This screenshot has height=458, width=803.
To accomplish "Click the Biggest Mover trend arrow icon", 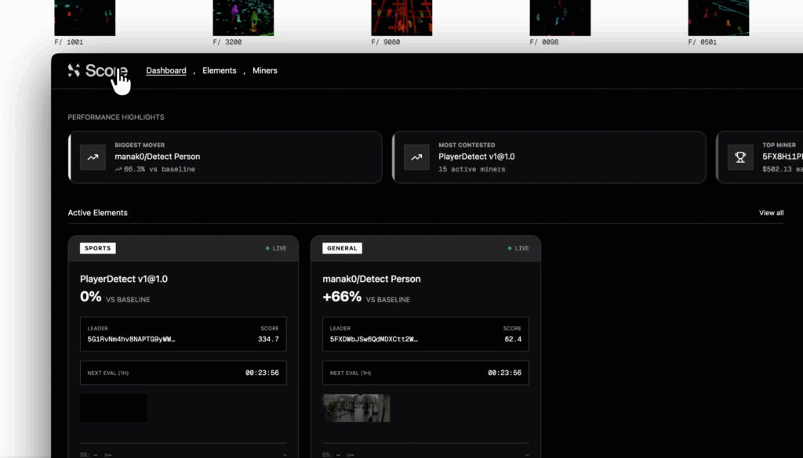I will 93,157.
